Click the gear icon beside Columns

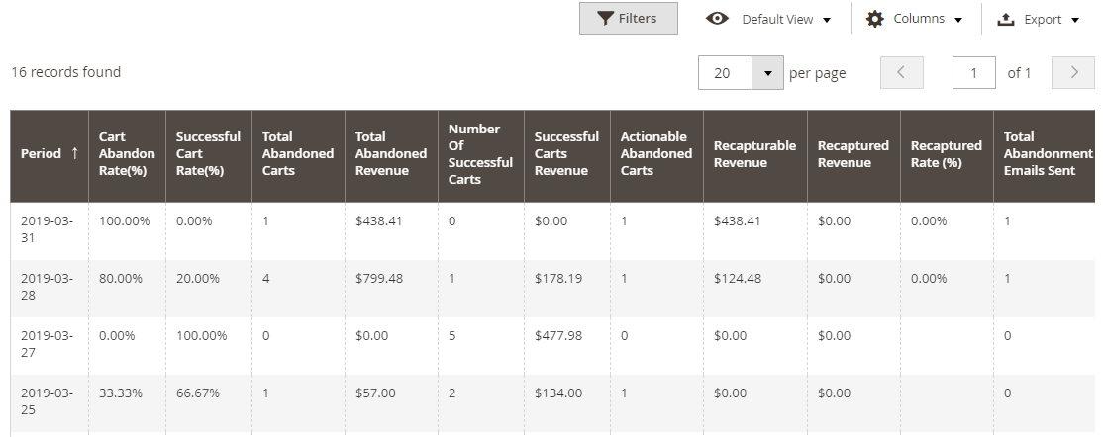(x=875, y=19)
